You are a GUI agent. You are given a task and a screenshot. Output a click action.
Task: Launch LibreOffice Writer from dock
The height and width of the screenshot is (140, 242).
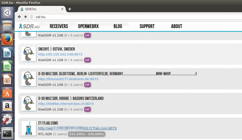pyautogui.click(x=7, y=53)
